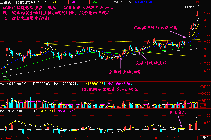Switch period via 日线 tab at bottom right
The image size is (211, 140).
pyautogui.click(x=205, y=138)
